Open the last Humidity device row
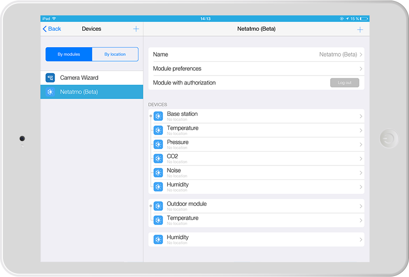 [256, 239]
